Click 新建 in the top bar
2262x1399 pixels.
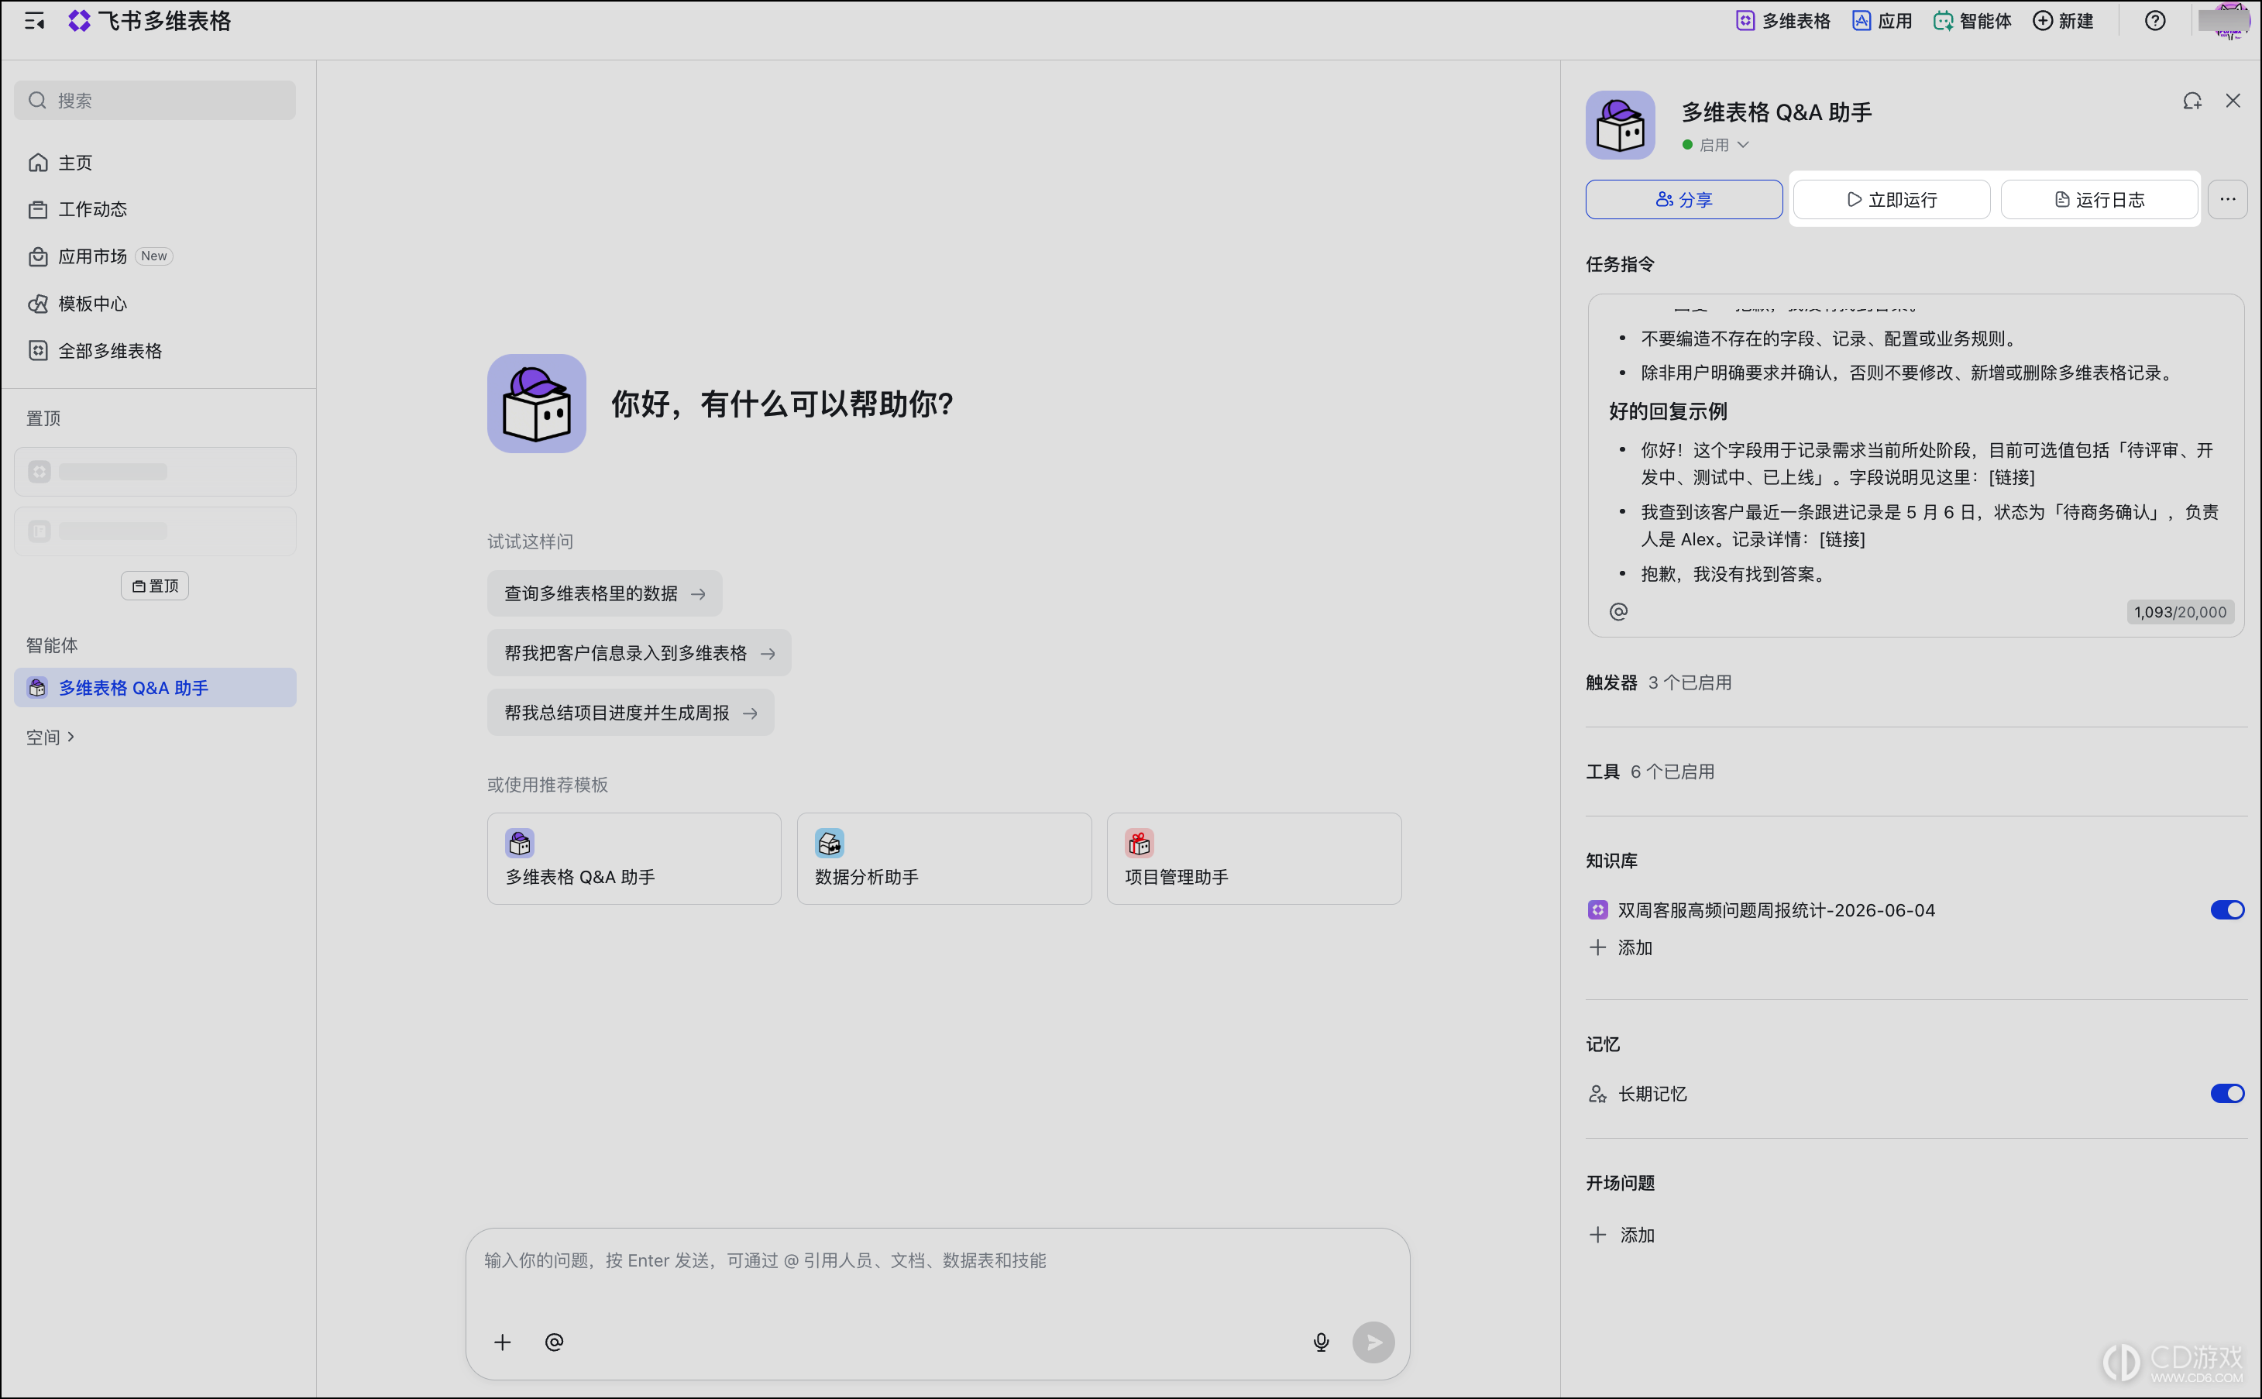[x=2063, y=21]
